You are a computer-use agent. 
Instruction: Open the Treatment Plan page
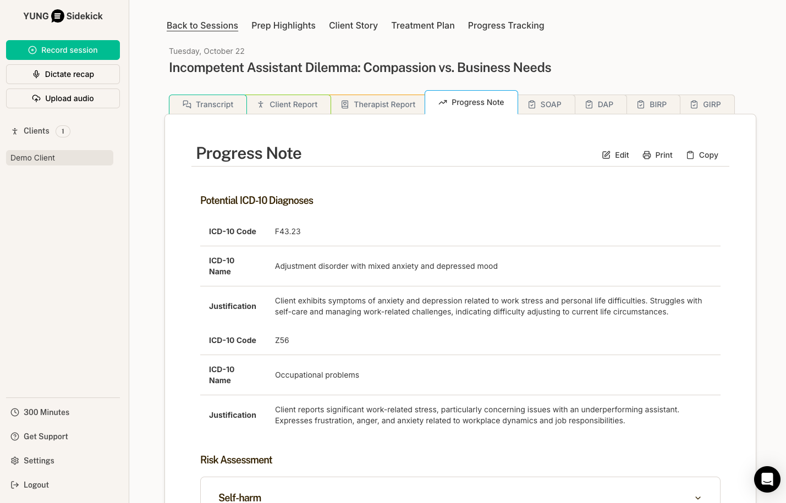pyautogui.click(x=422, y=26)
